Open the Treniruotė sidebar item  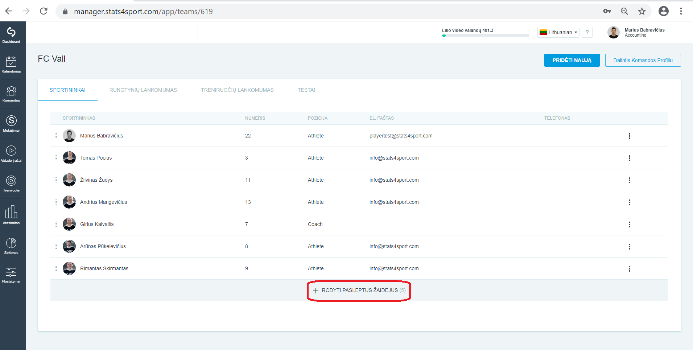coord(11,184)
